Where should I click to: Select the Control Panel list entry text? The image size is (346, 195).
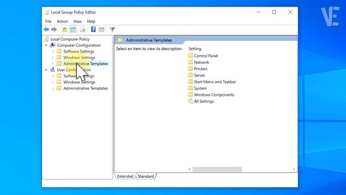coord(206,56)
